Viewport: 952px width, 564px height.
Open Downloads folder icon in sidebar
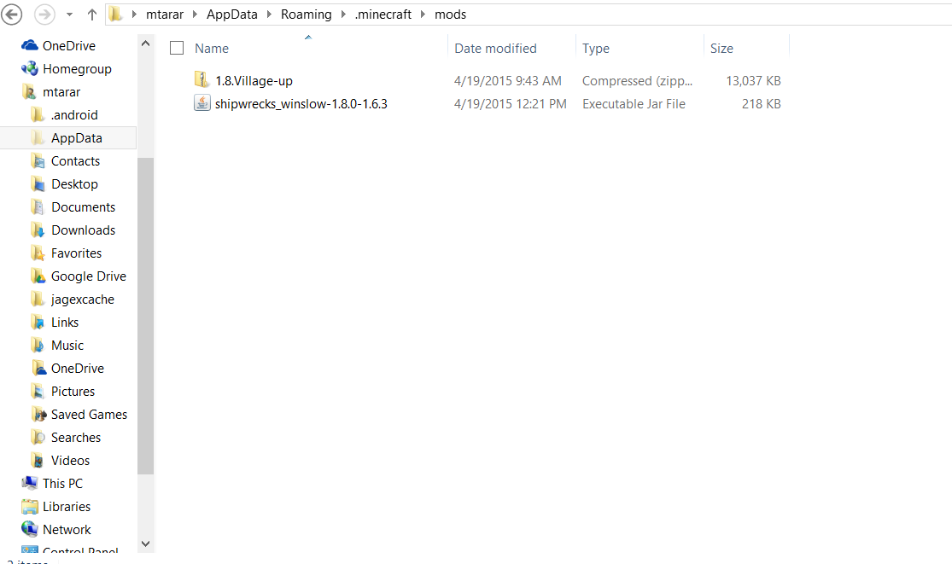coord(38,230)
